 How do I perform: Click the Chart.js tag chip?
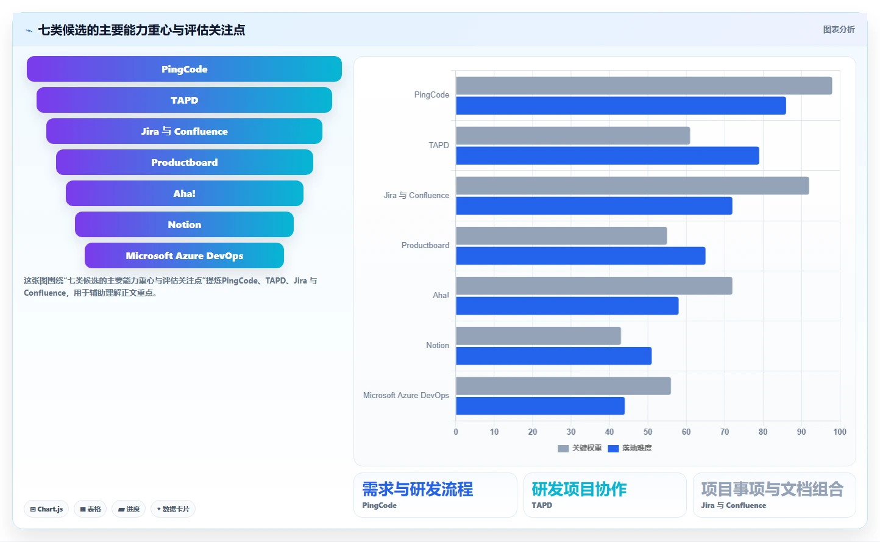tap(46, 509)
